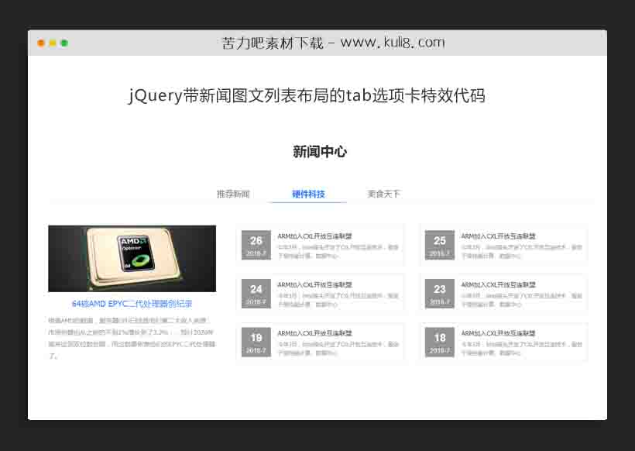Click the yellow minimize traffic light
635x451 pixels.
[x=51, y=43]
